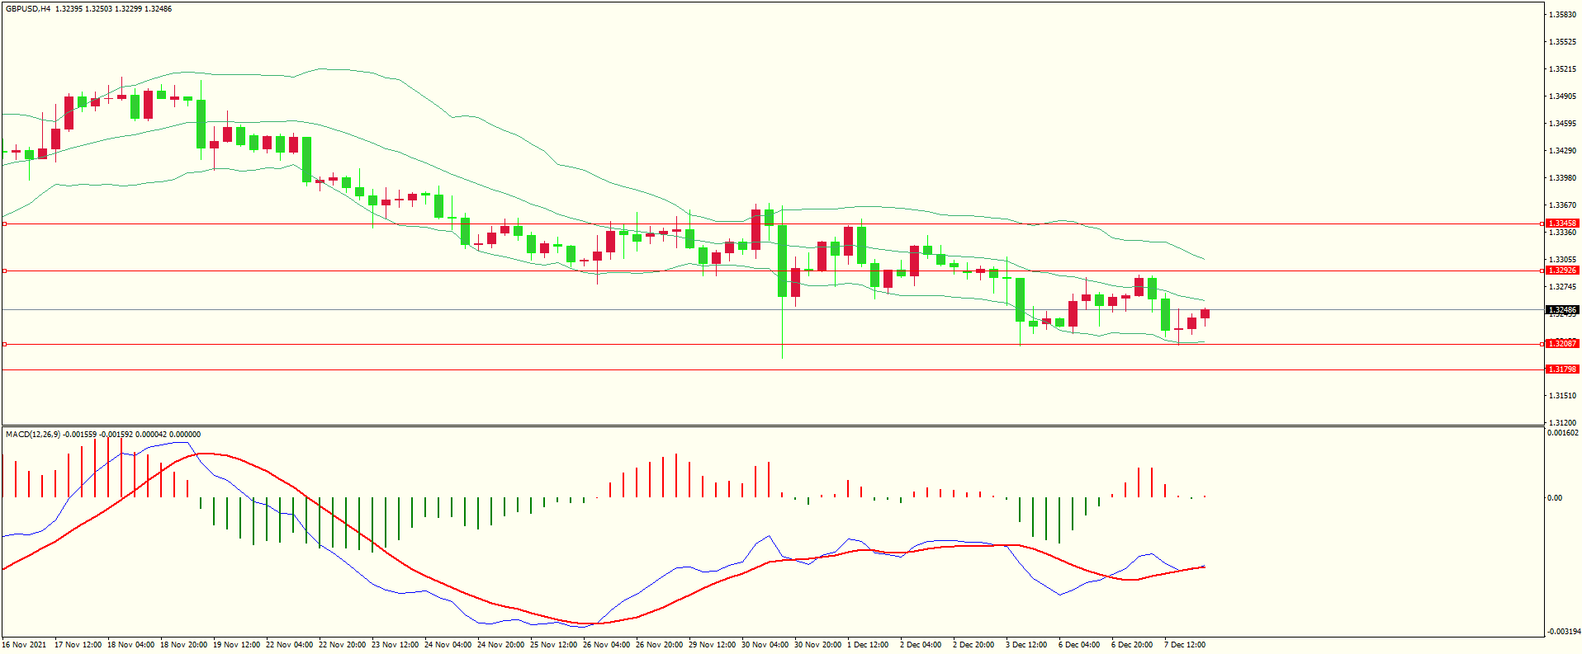Click the 24 Nov 04:00 time label
Image resolution: width=1582 pixels, height=654 pixels.
[448, 645]
